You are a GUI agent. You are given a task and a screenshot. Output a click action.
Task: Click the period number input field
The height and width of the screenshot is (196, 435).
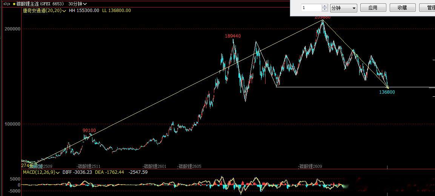point(312,8)
